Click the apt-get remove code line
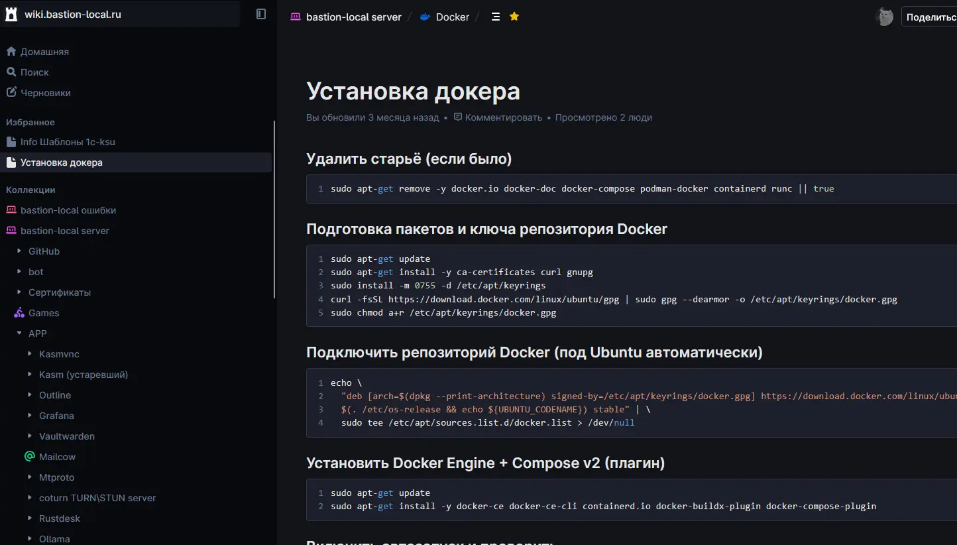The image size is (957, 545). coord(582,189)
